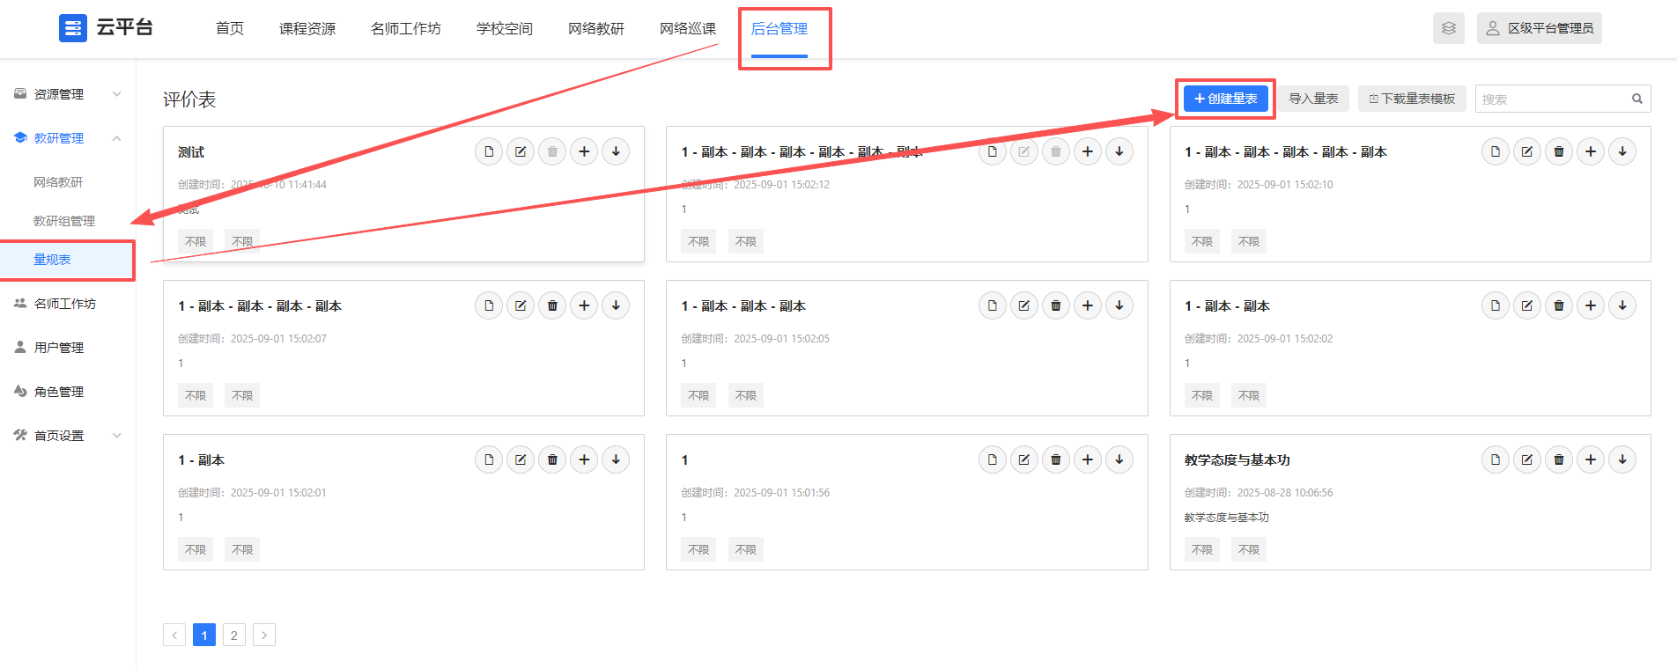Click the down-arrow icon on the 教学态度与基本功 card
This screenshot has height=669, width=1677.
pyautogui.click(x=1622, y=459)
